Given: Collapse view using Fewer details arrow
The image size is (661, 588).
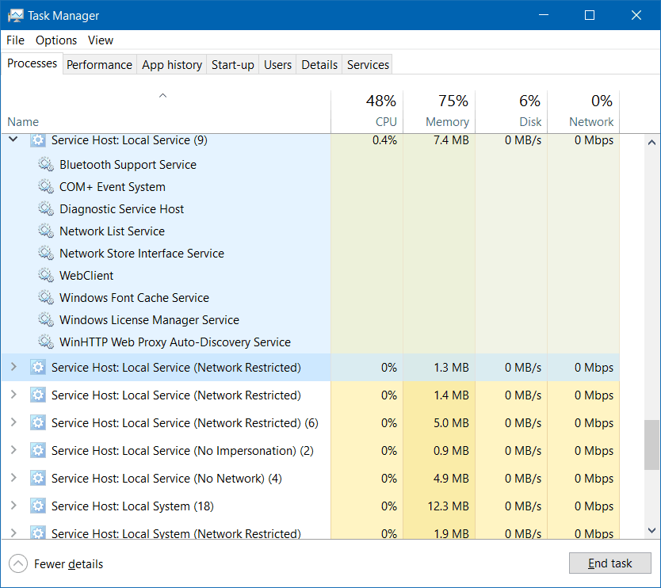Looking at the screenshot, I should point(18,564).
